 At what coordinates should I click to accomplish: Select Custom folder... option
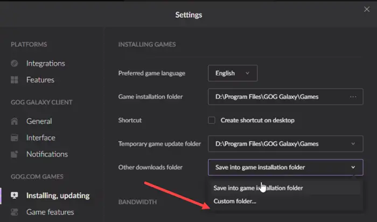click(235, 202)
